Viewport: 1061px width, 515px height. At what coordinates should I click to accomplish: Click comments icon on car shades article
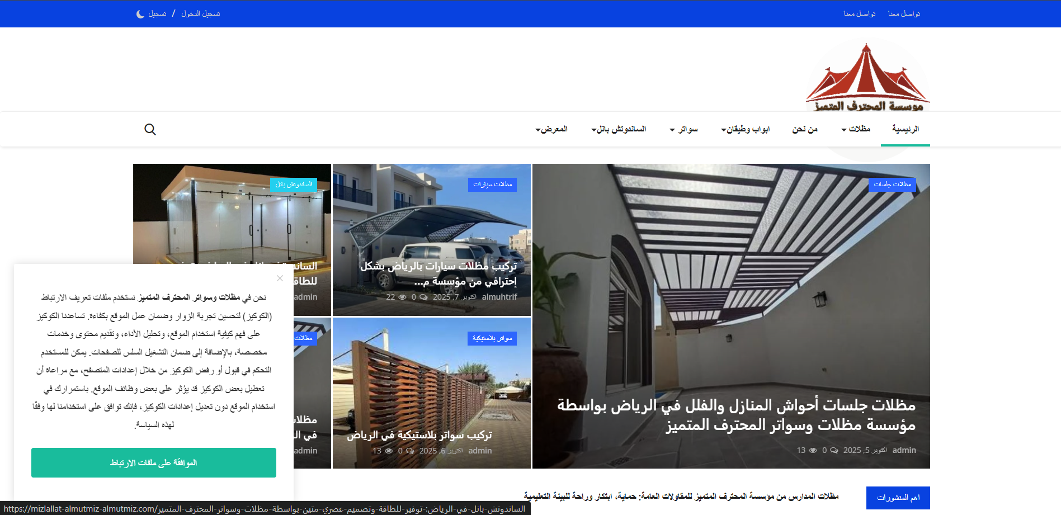423,297
